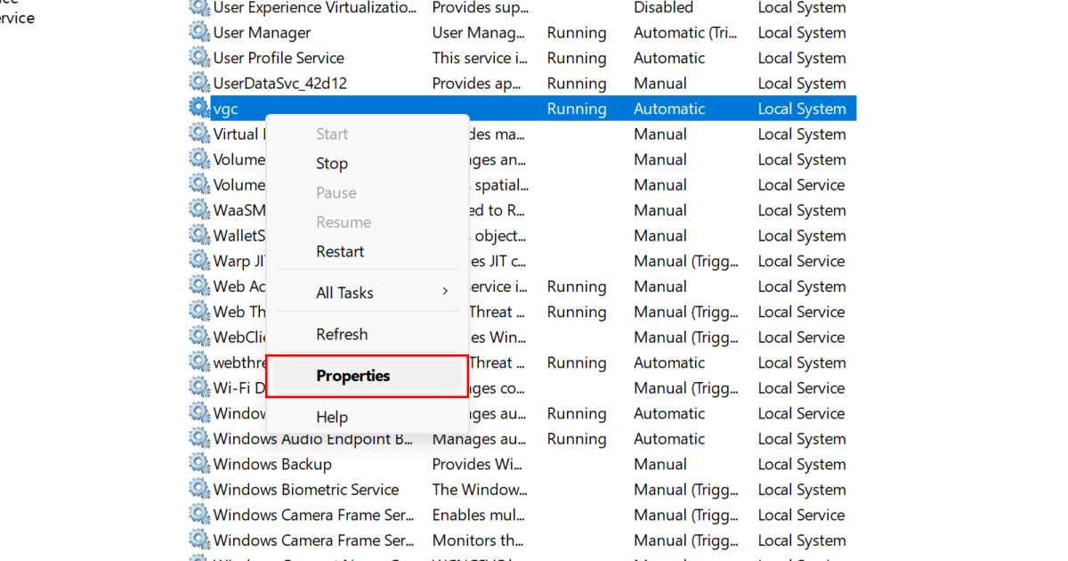
Task: Click the Windows Biometric Service gear icon
Action: coord(198,489)
